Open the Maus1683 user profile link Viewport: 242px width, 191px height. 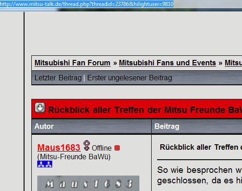[x=59, y=147]
